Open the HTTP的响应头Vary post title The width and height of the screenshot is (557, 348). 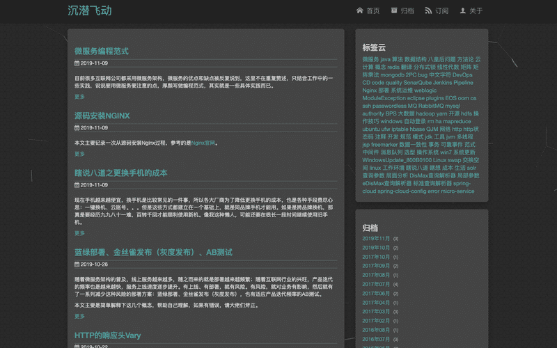[x=107, y=335]
